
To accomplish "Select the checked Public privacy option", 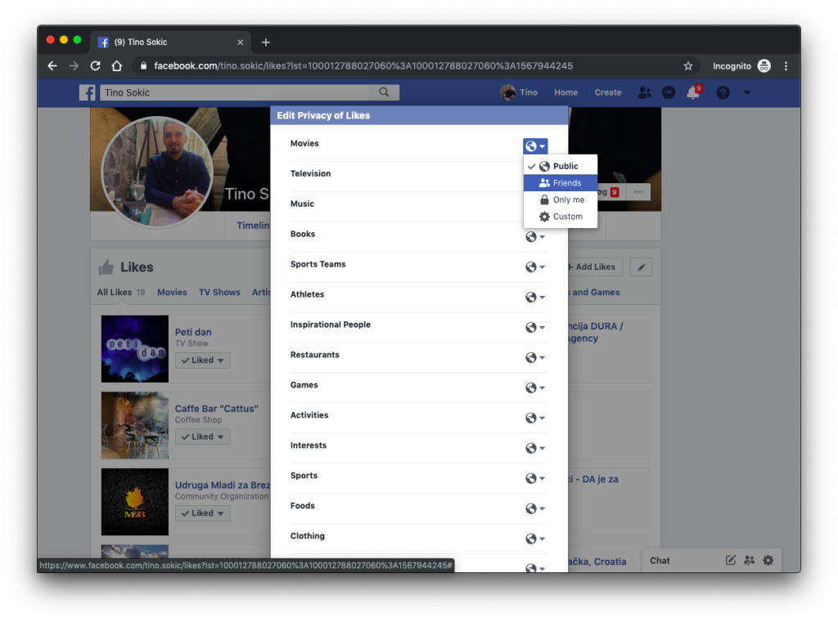I will coord(561,166).
